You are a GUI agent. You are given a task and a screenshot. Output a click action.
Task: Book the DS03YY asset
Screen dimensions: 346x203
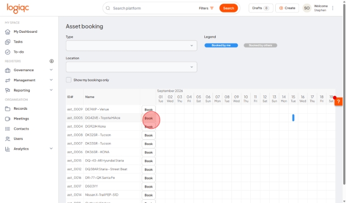(x=149, y=186)
